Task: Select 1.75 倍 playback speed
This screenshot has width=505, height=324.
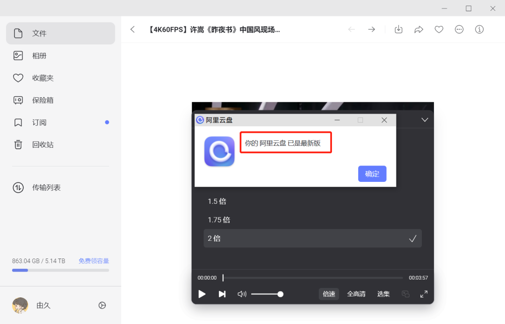Action: 312,220
